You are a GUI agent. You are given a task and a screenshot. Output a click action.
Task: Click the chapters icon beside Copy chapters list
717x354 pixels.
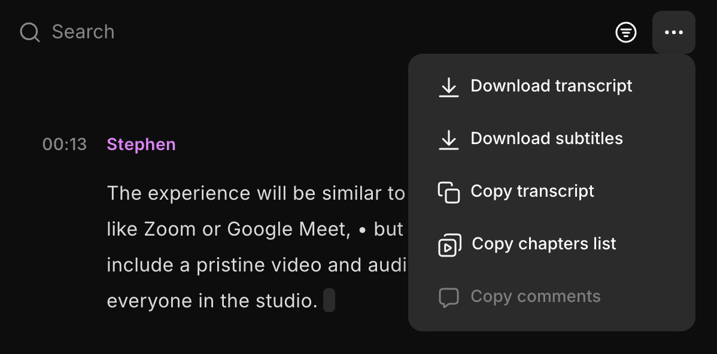coord(449,245)
